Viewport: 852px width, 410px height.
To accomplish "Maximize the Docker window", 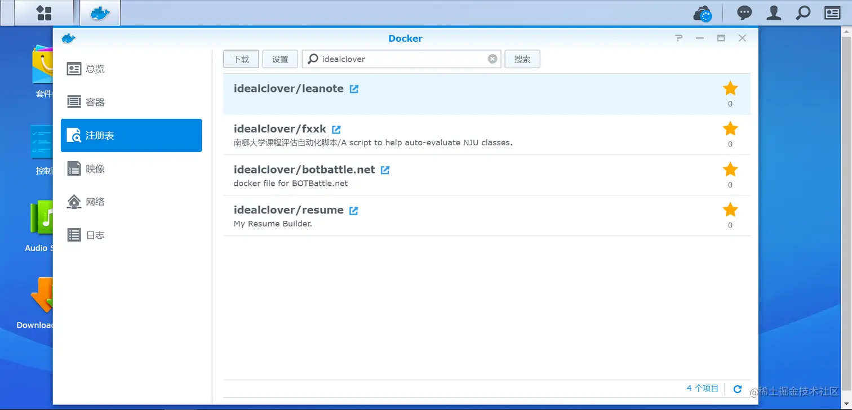I will coord(721,38).
